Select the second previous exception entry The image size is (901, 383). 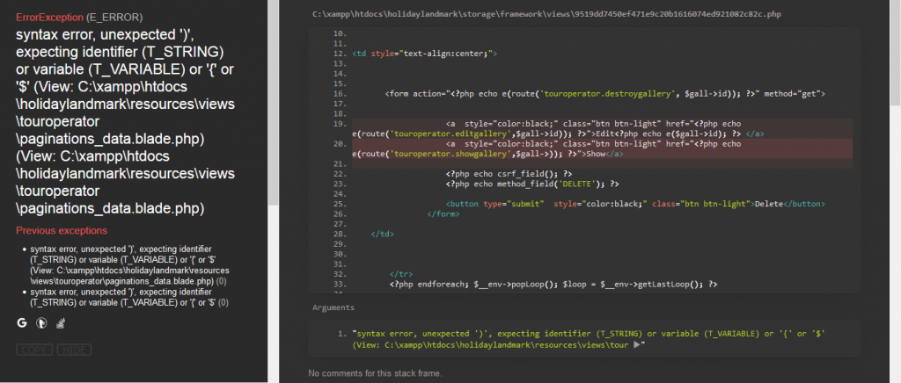pyautogui.click(x=128, y=297)
